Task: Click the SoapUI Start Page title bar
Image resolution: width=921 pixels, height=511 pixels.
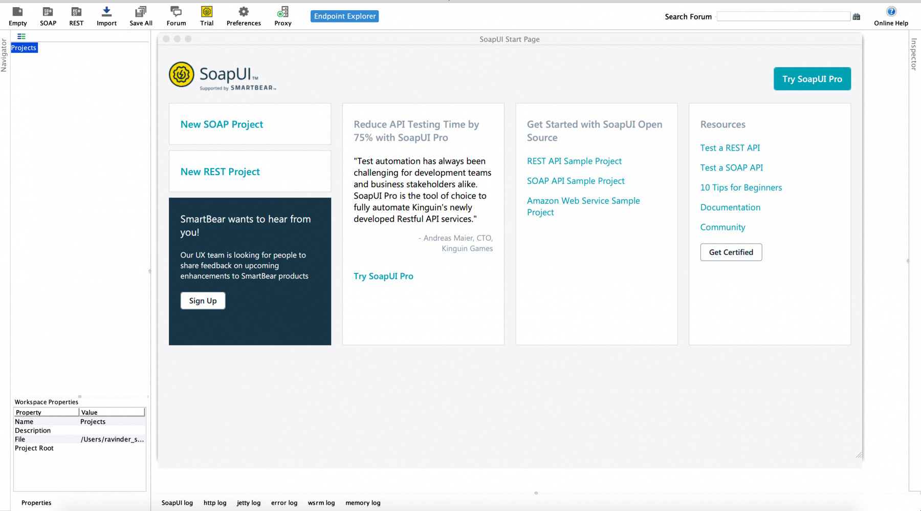Action: point(510,39)
